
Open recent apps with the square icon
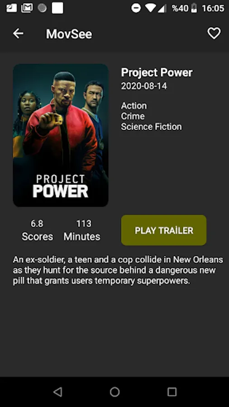point(172,392)
